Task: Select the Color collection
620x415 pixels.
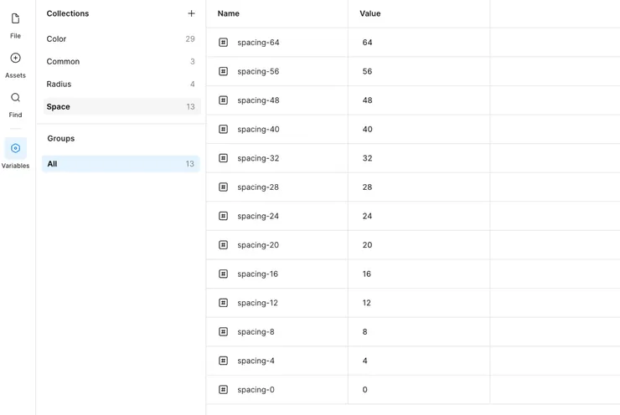Action: [x=57, y=39]
